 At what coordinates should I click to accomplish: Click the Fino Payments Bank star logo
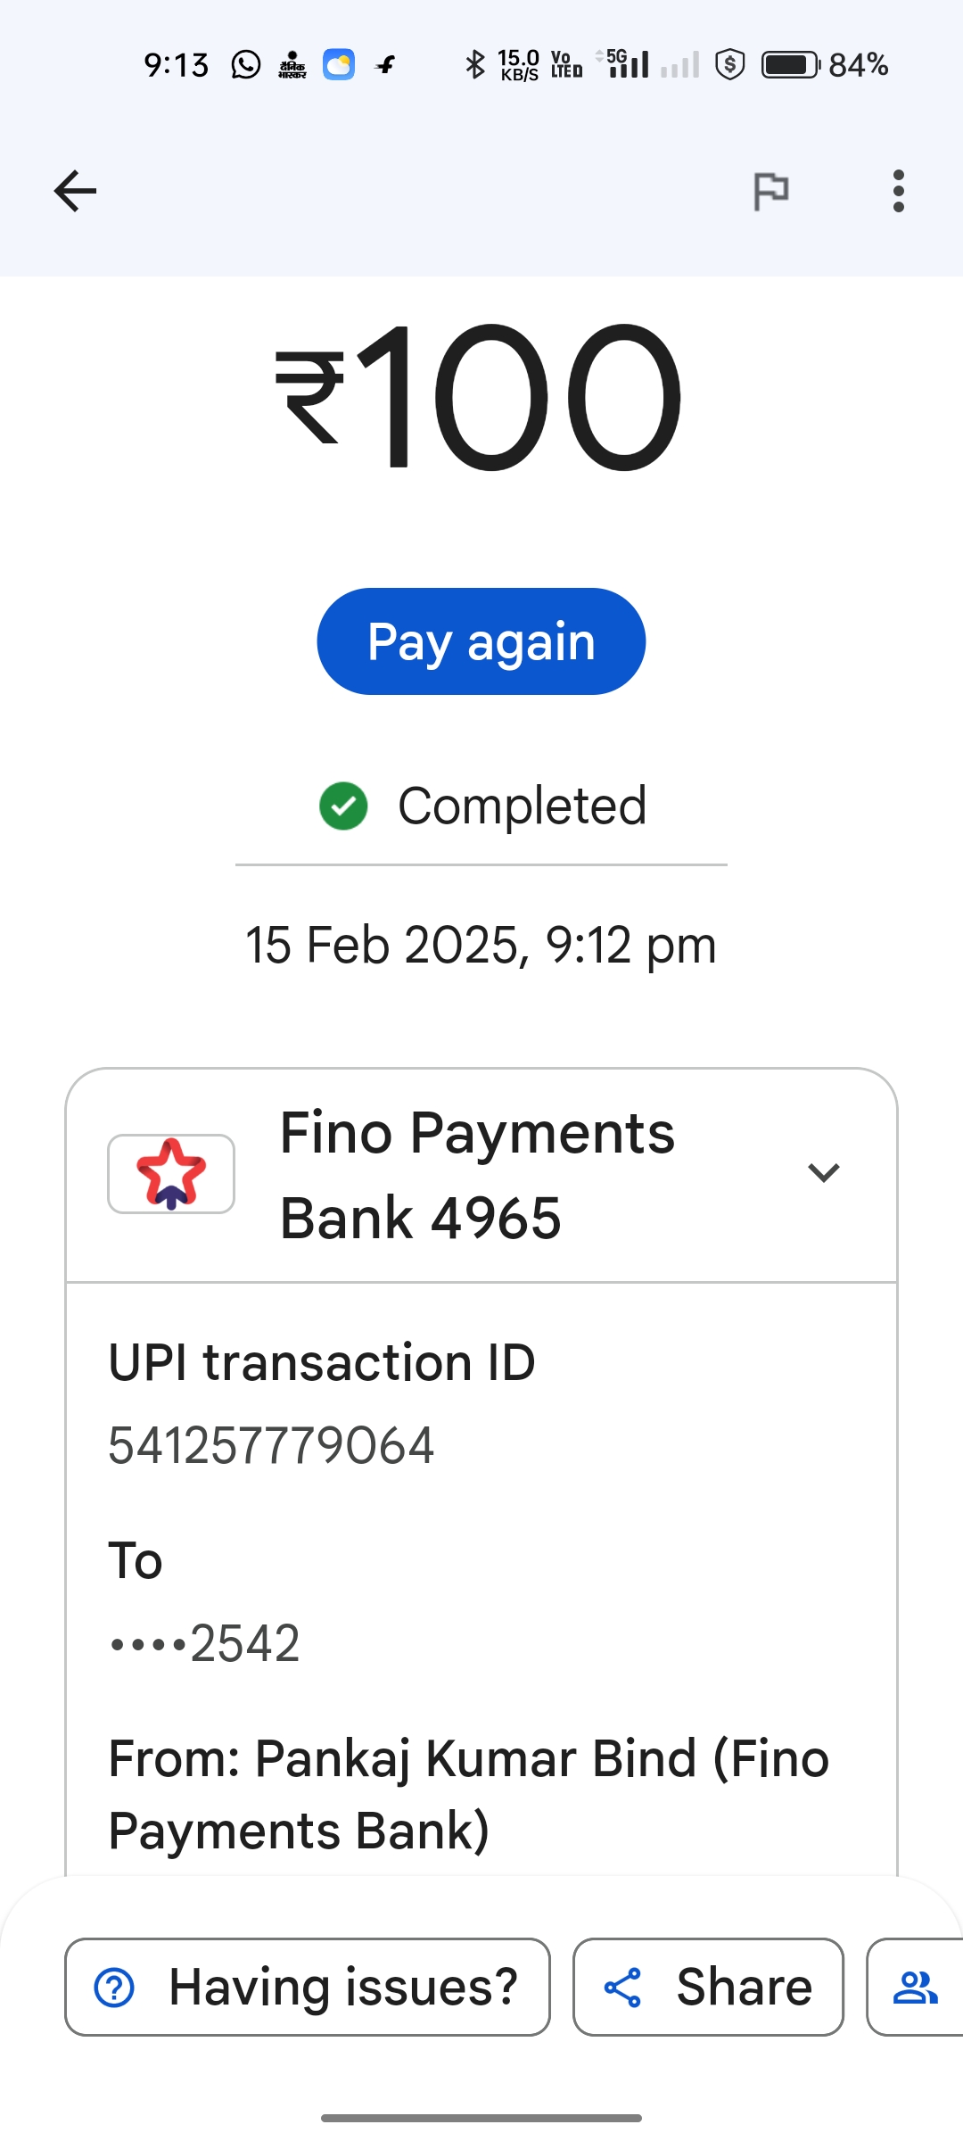click(171, 1174)
